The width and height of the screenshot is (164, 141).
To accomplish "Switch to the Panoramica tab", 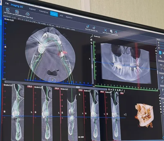I will [x=44, y=12].
